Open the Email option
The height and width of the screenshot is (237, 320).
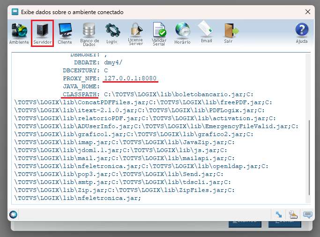point(206,32)
